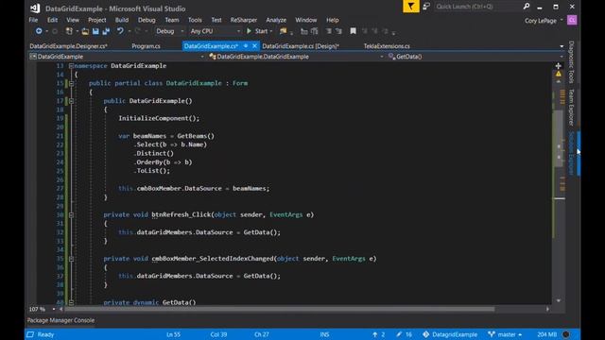Open the Build menu
605x340 pixels.
[x=122, y=20]
